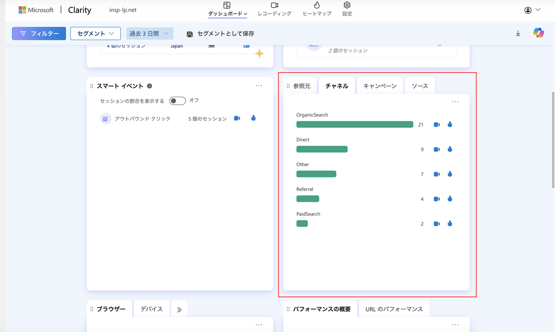Expand the セグメント dropdown
Screen dimensions: 555x332
tap(95, 34)
